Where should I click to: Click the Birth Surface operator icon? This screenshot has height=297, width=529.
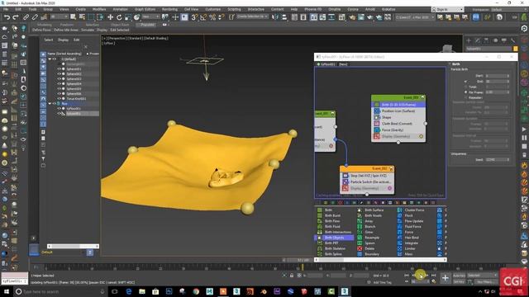[x=360, y=210]
